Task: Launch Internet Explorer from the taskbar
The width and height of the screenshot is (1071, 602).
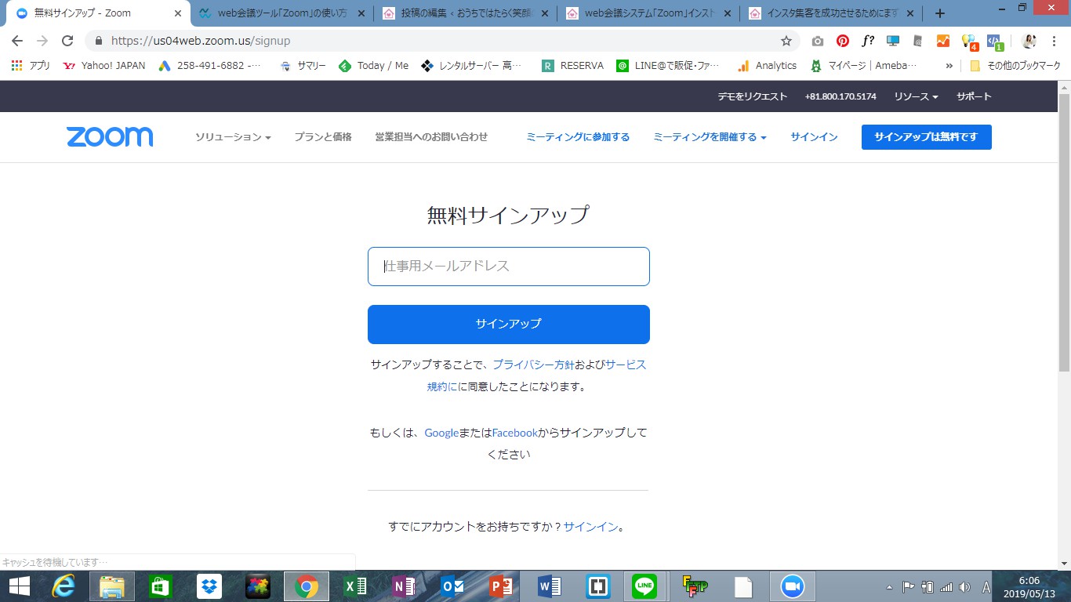Action: tap(64, 586)
